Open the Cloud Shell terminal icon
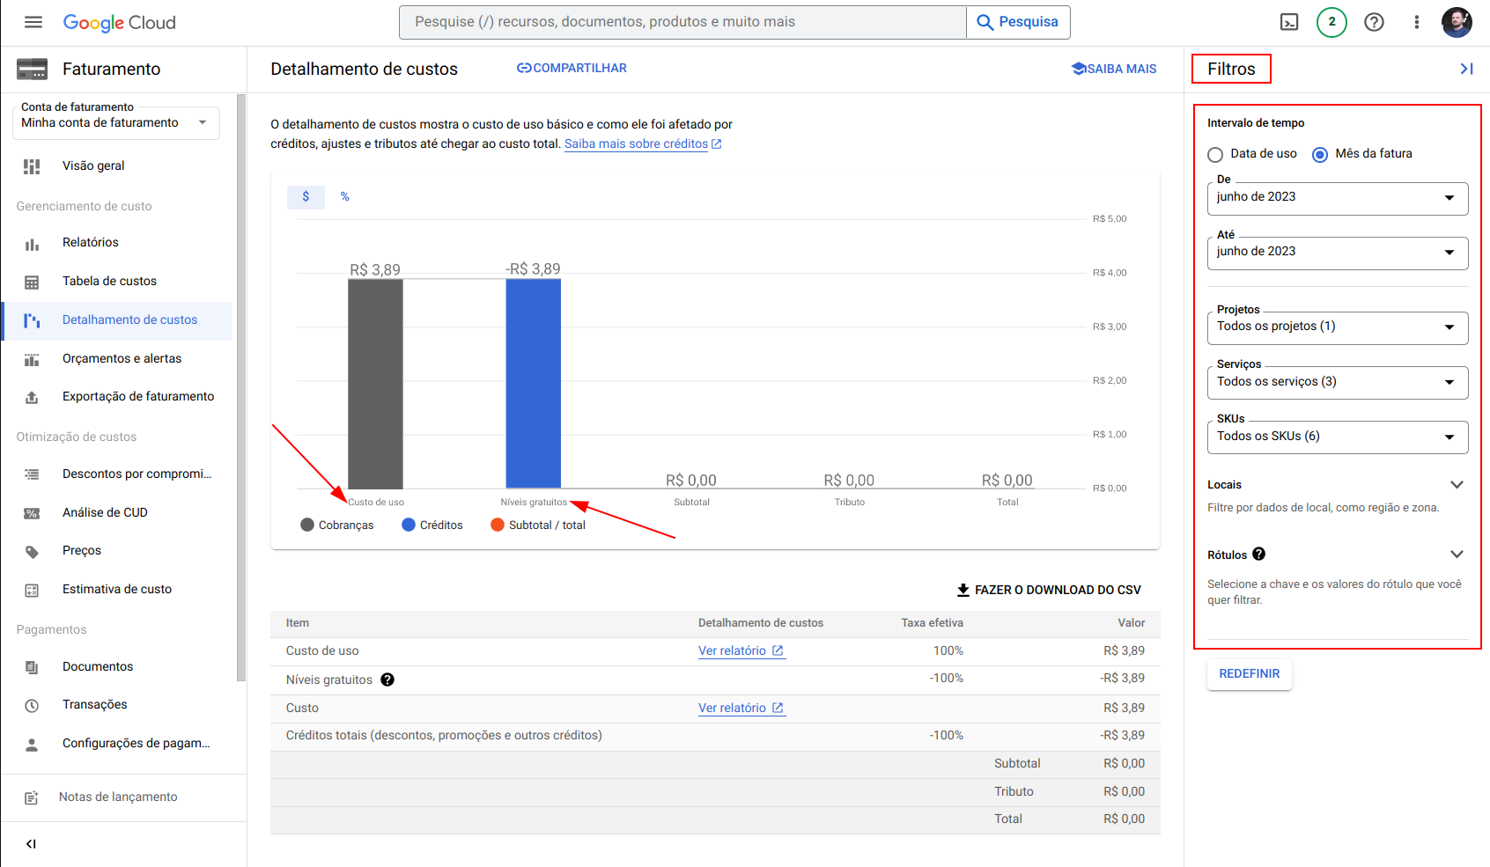Image resolution: width=1490 pixels, height=867 pixels. 1289,22
